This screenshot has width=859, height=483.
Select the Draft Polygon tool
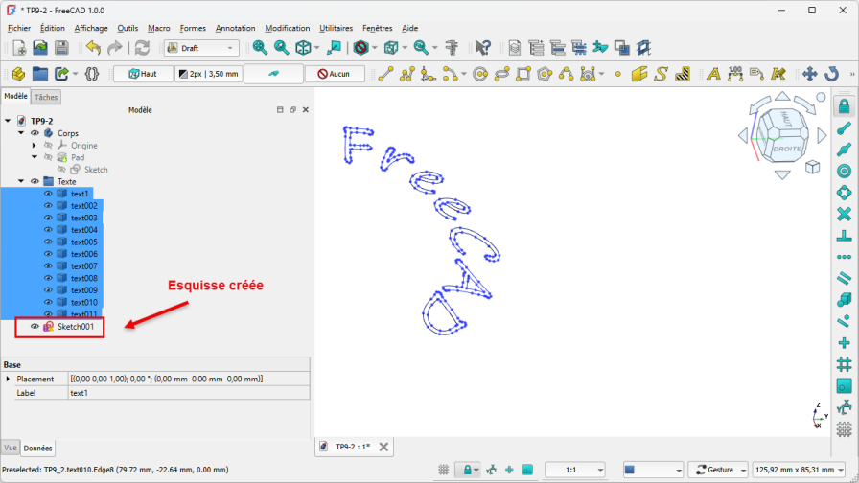pos(544,74)
